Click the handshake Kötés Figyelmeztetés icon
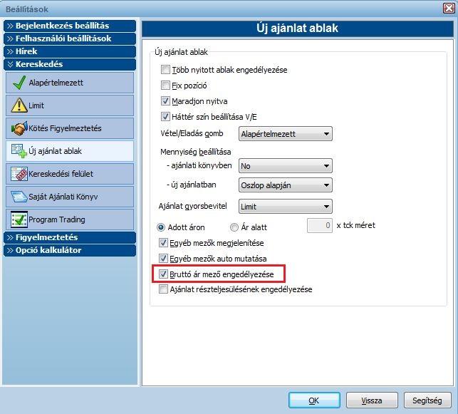This screenshot has height=414, width=458. click(x=19, y=128)
